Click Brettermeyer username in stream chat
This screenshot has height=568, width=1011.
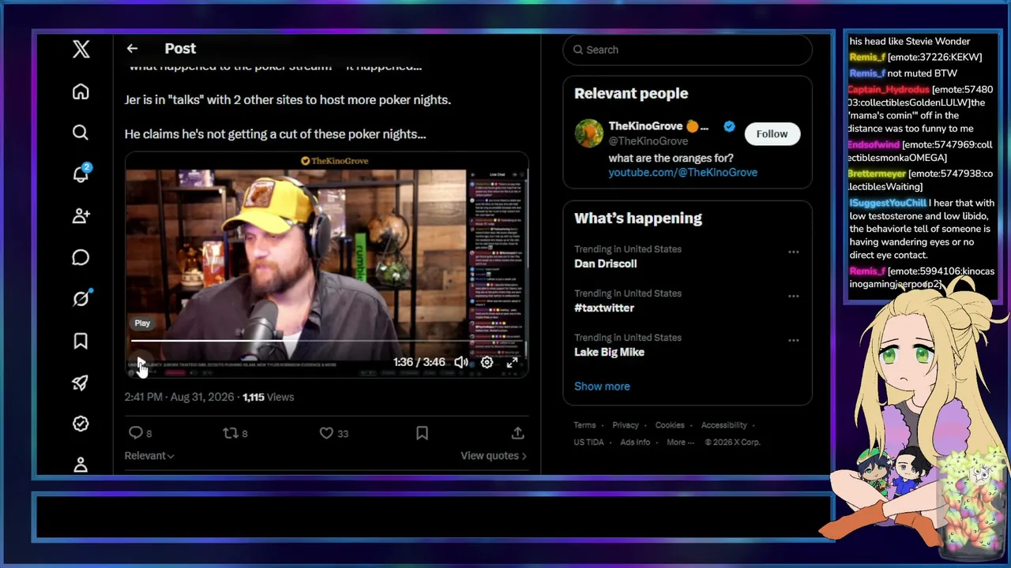877,174
